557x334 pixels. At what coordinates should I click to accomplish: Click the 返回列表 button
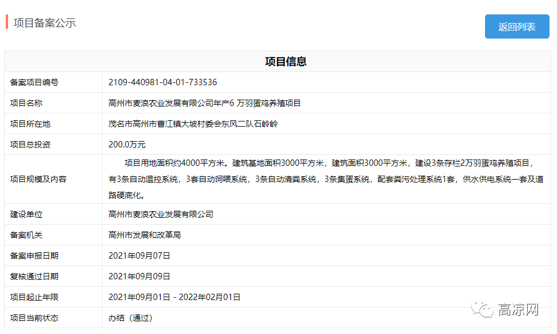(x=517, y=26)
